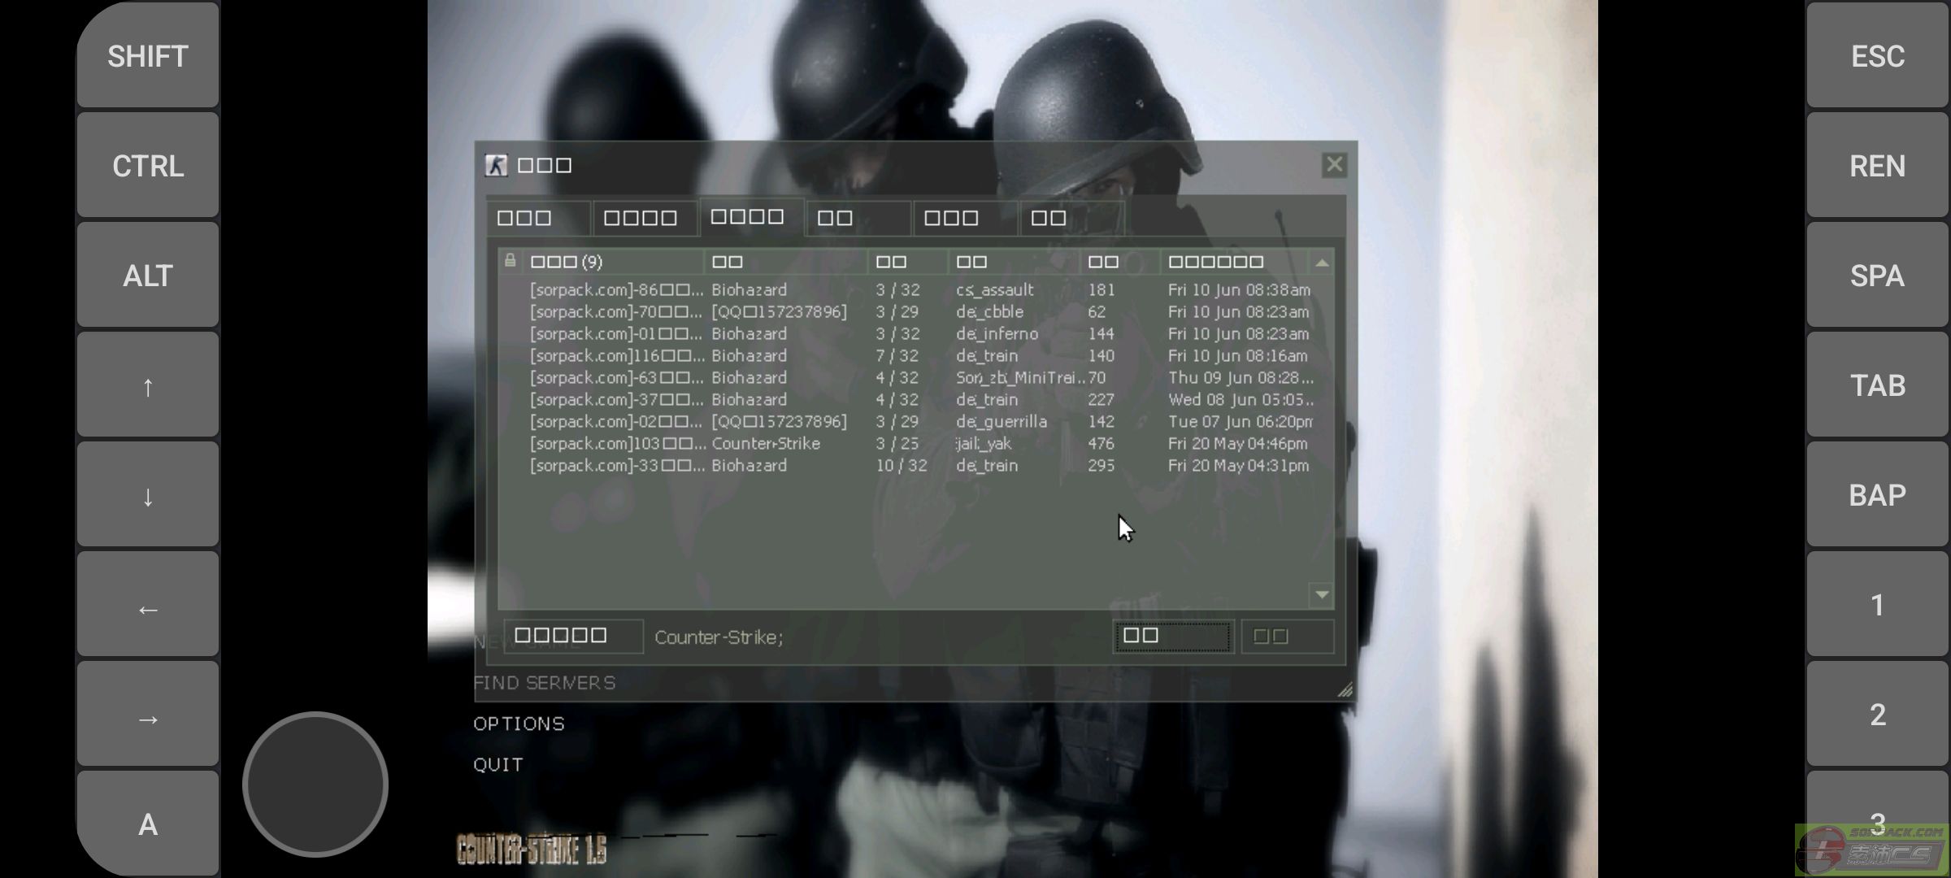Toggle the ALT overlay key

(x=148, y=276)
